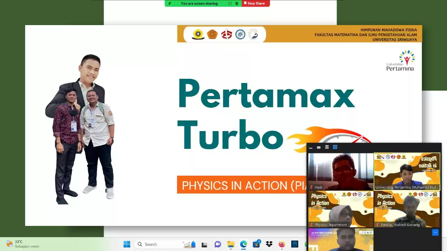This screenshot has height=251, width=447.
Task: Click the Stop Share button
Action: pyautogui.click(x=256, y=3)
